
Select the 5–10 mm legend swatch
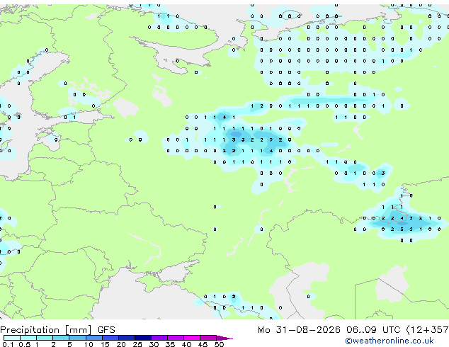[78, 338]
